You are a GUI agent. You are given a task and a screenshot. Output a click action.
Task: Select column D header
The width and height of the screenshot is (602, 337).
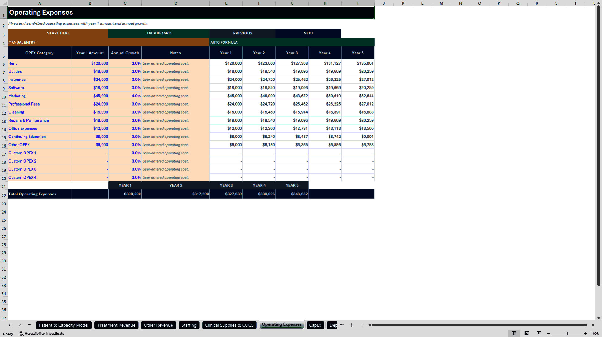pos(176,3)
